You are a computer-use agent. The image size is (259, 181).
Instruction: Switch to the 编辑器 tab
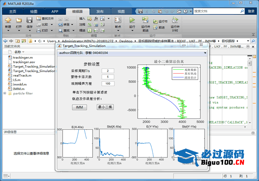78,11
